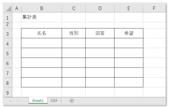Image resolution: width=169 pixels, height=108 pixels.
Task: Click the 集計表 title cell
Action: point(41,17)
